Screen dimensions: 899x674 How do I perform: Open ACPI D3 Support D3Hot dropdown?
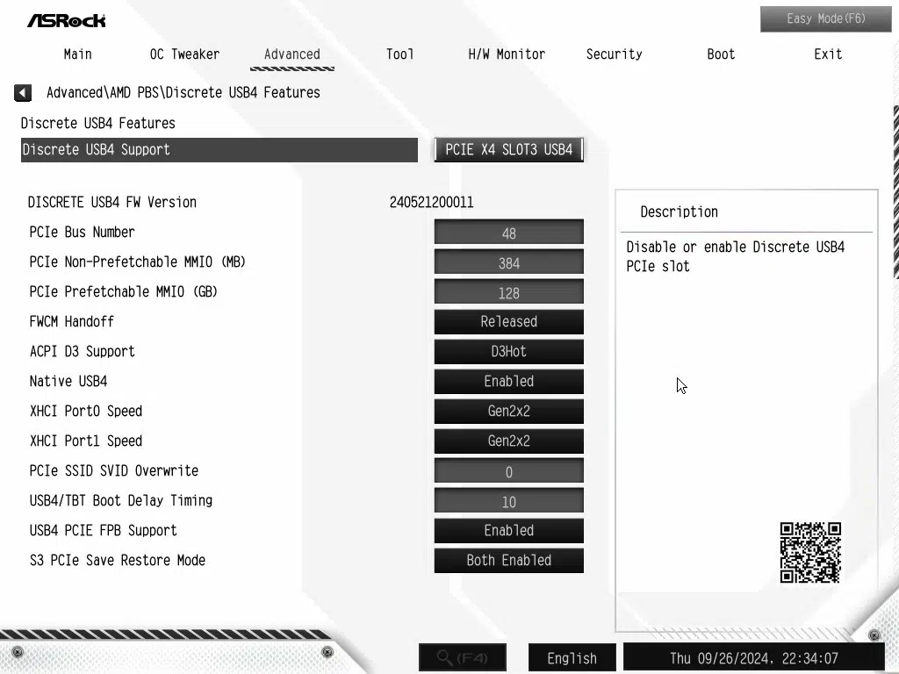508,352
